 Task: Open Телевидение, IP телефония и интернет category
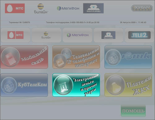(x=76, y=57)
